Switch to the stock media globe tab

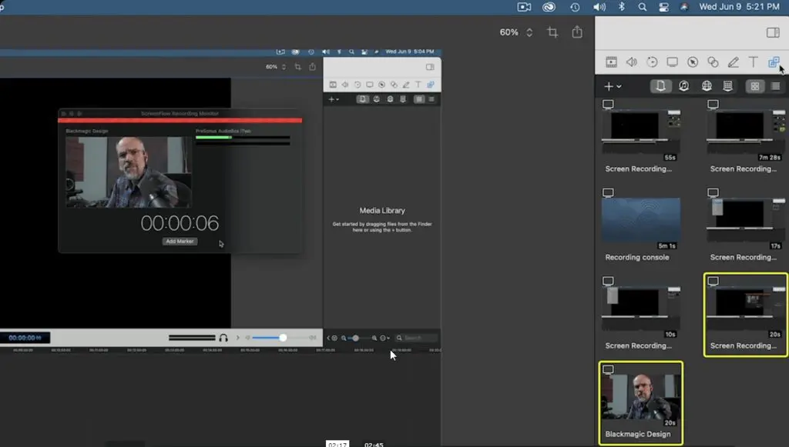[x=708, y=85]
